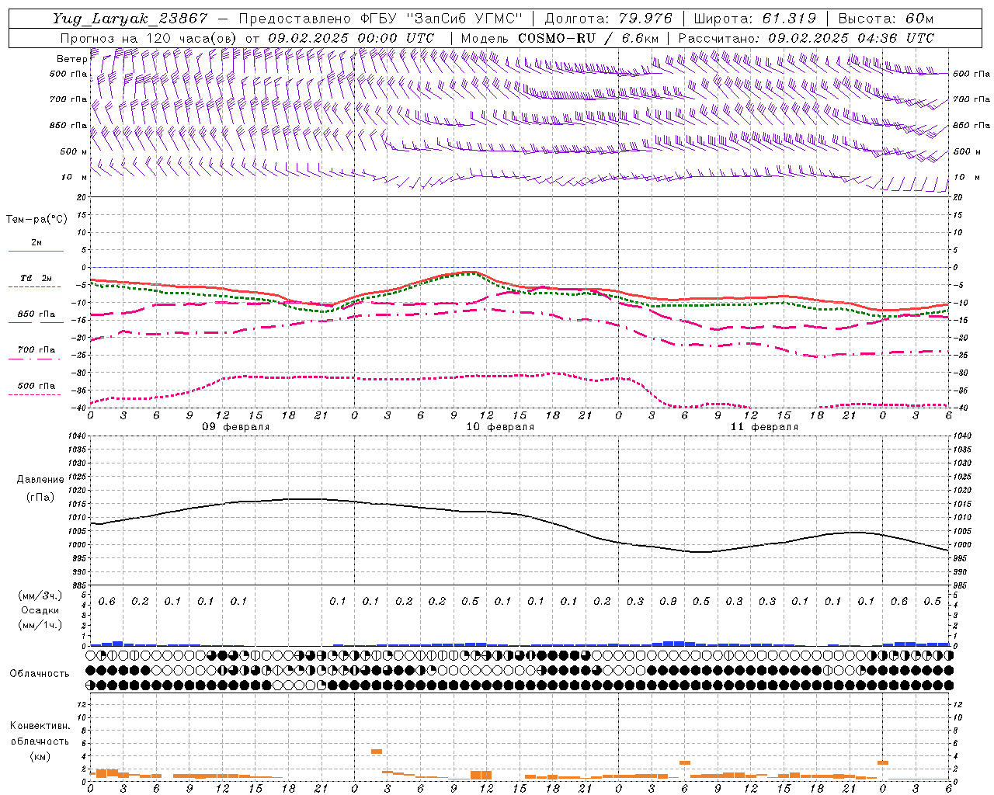Click the Td 2м legend entry
Screen dimensions: 994x795
tap(36, 278)
